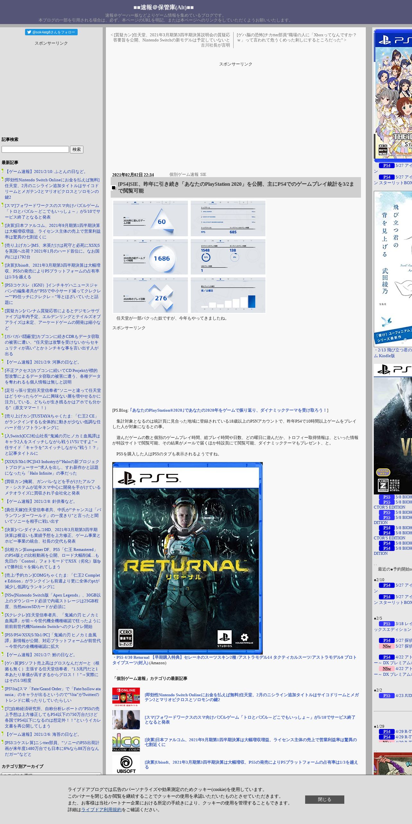
Task: Open the blog title 速報＠保管庫(Alt) link
Action: tap(164, 7)
